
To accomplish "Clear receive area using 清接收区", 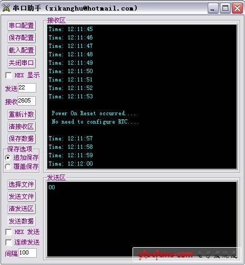I will coord(22,127).
